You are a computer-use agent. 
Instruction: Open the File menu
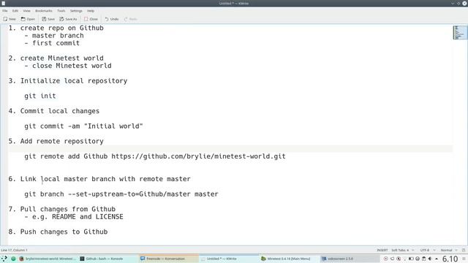pos(5,11)
